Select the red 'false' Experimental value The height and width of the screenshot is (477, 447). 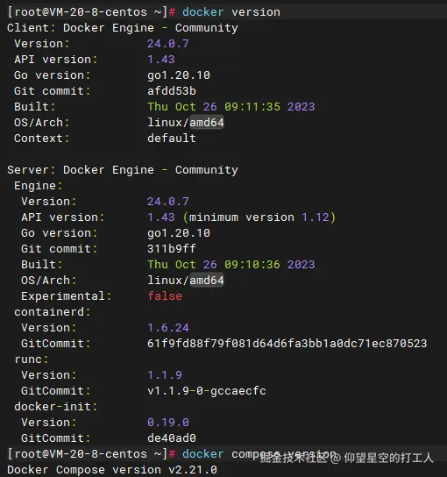coord(165,296)
